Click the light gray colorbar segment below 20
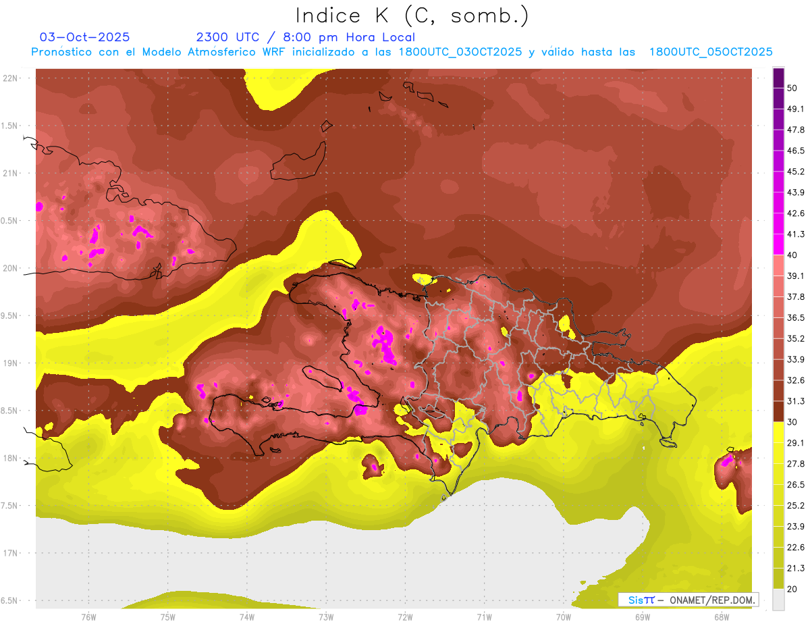810x626 pixels. (x=778, y=599)
